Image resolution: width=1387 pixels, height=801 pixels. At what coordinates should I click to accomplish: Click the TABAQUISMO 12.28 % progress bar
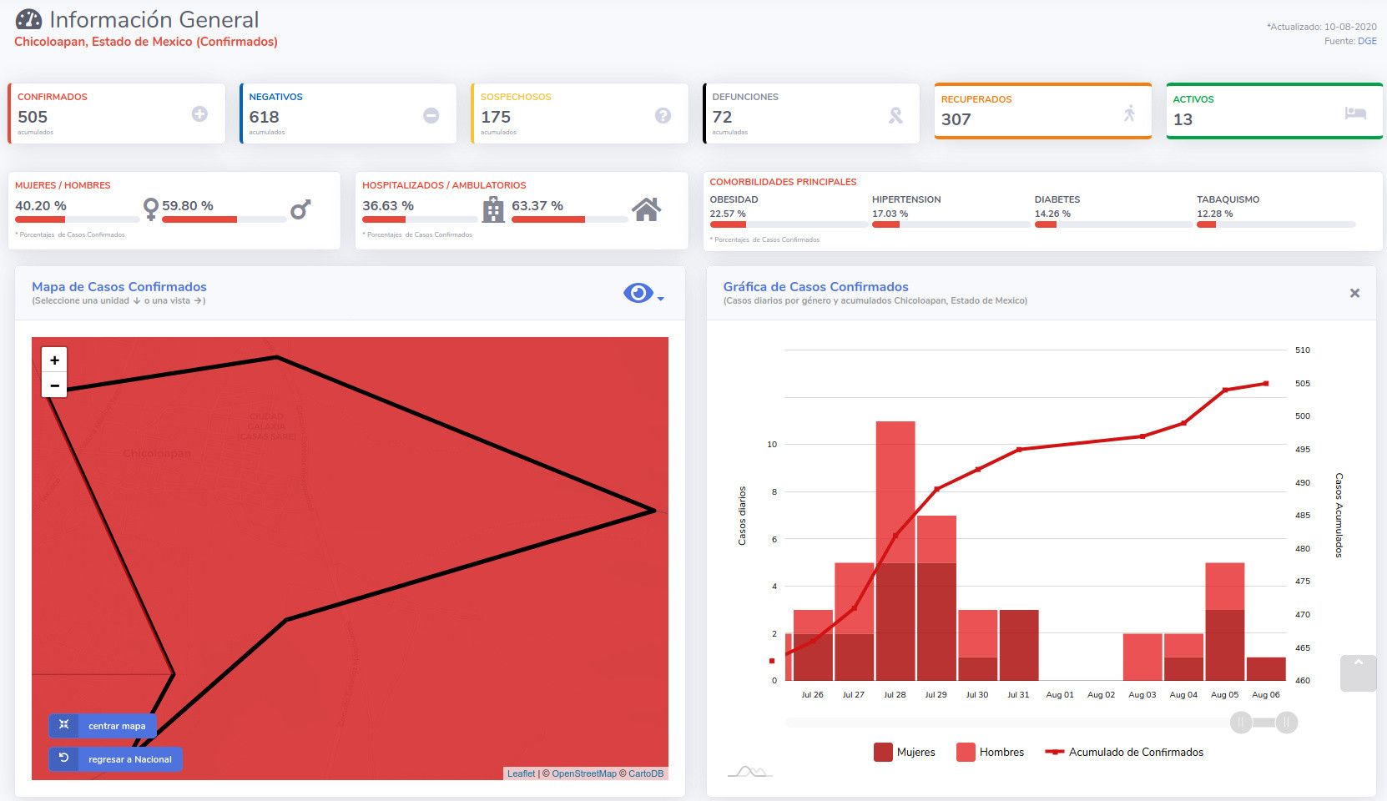coord(1276,224)
